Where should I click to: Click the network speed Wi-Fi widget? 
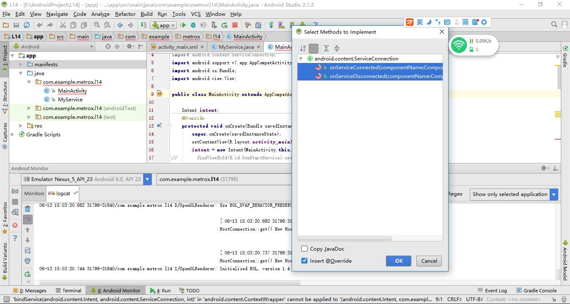pos(474,45)
